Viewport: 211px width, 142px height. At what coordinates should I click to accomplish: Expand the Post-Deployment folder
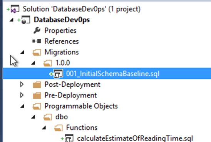(x=22, y=84)
